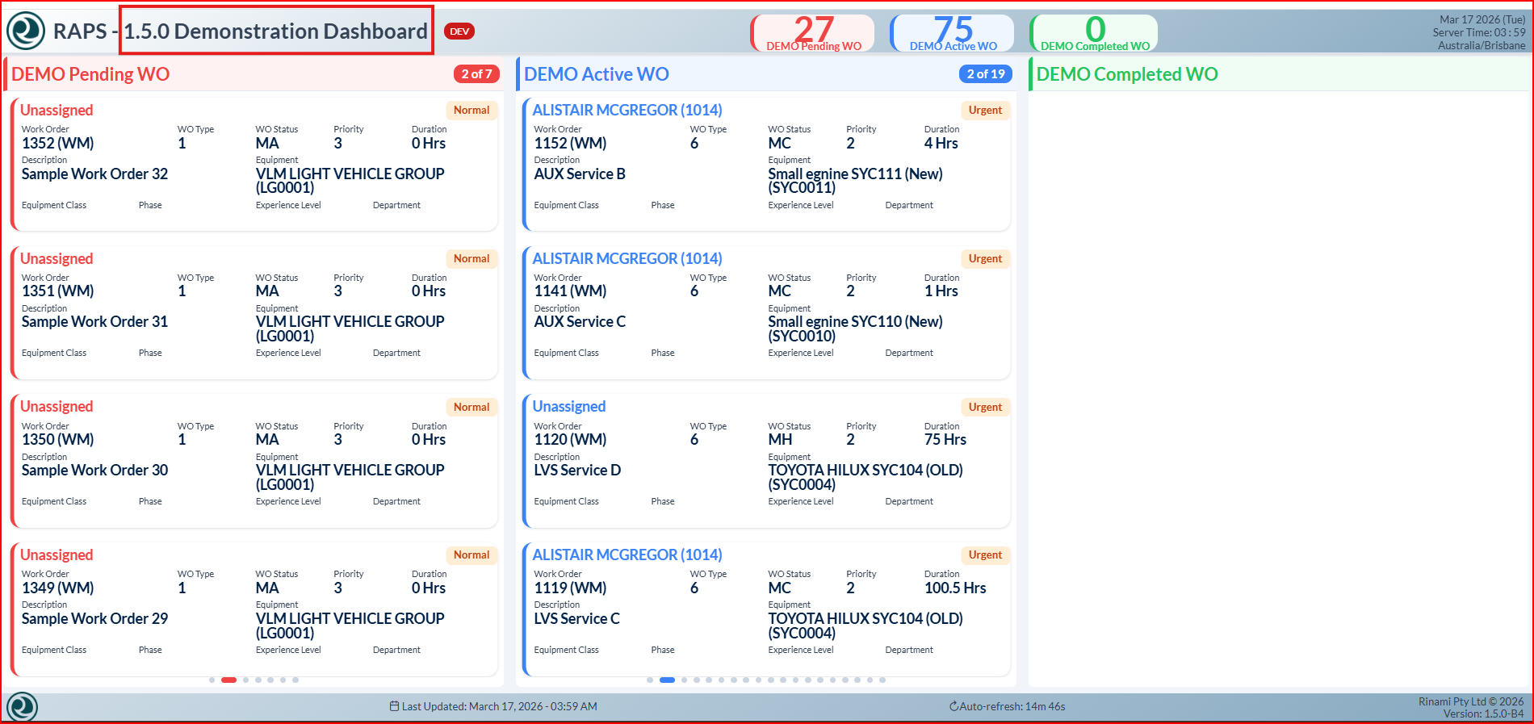Click the Auto-refresh circular arrow icon
The image size is (1534, 724).
point(954,707)
